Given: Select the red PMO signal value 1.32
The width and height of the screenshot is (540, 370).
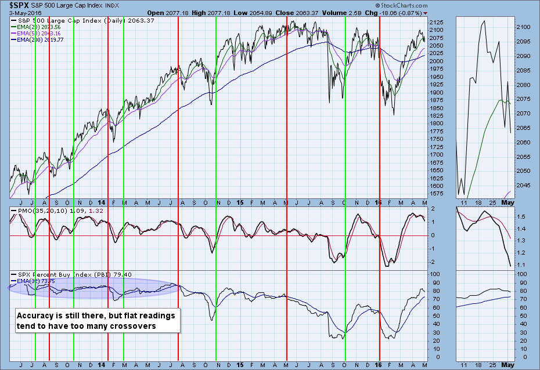Looking at the screenshot, I should pos(96,211).
